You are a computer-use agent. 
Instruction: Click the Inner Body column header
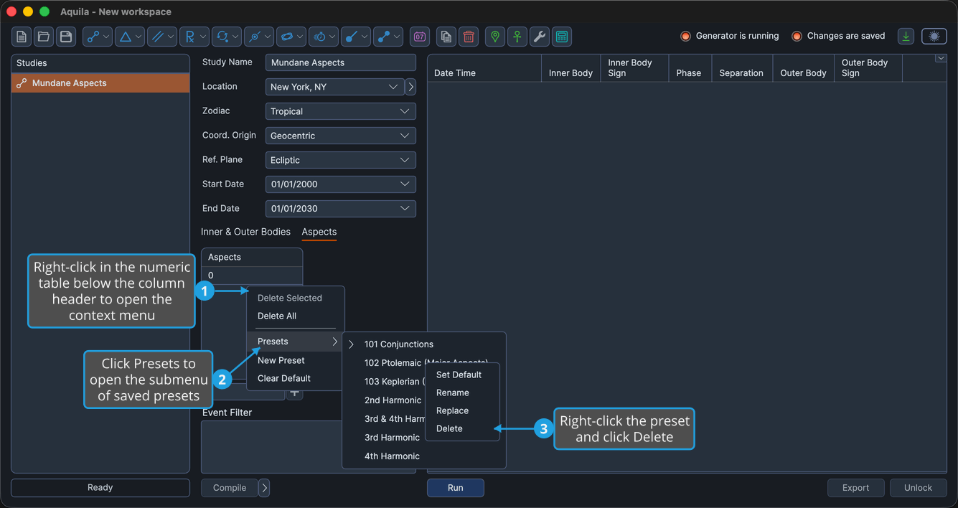pos(571,68)
